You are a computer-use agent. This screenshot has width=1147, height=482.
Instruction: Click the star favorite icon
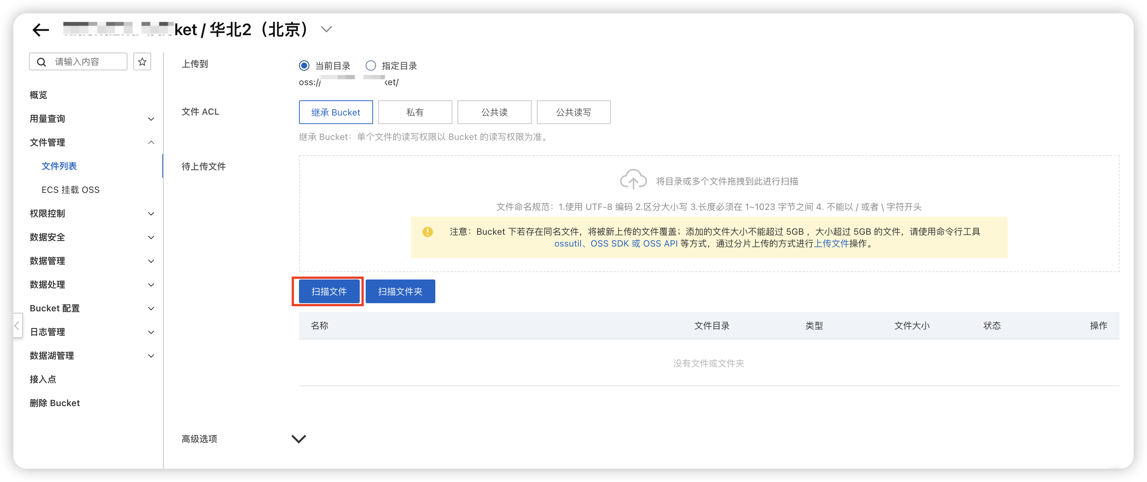coord(142,62)
